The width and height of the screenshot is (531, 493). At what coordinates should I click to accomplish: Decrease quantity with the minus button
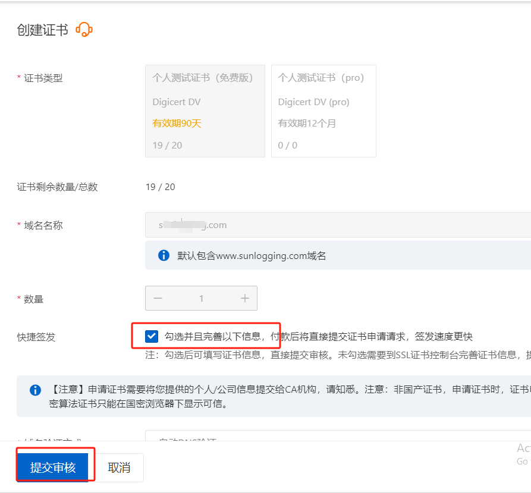point(158,298)
